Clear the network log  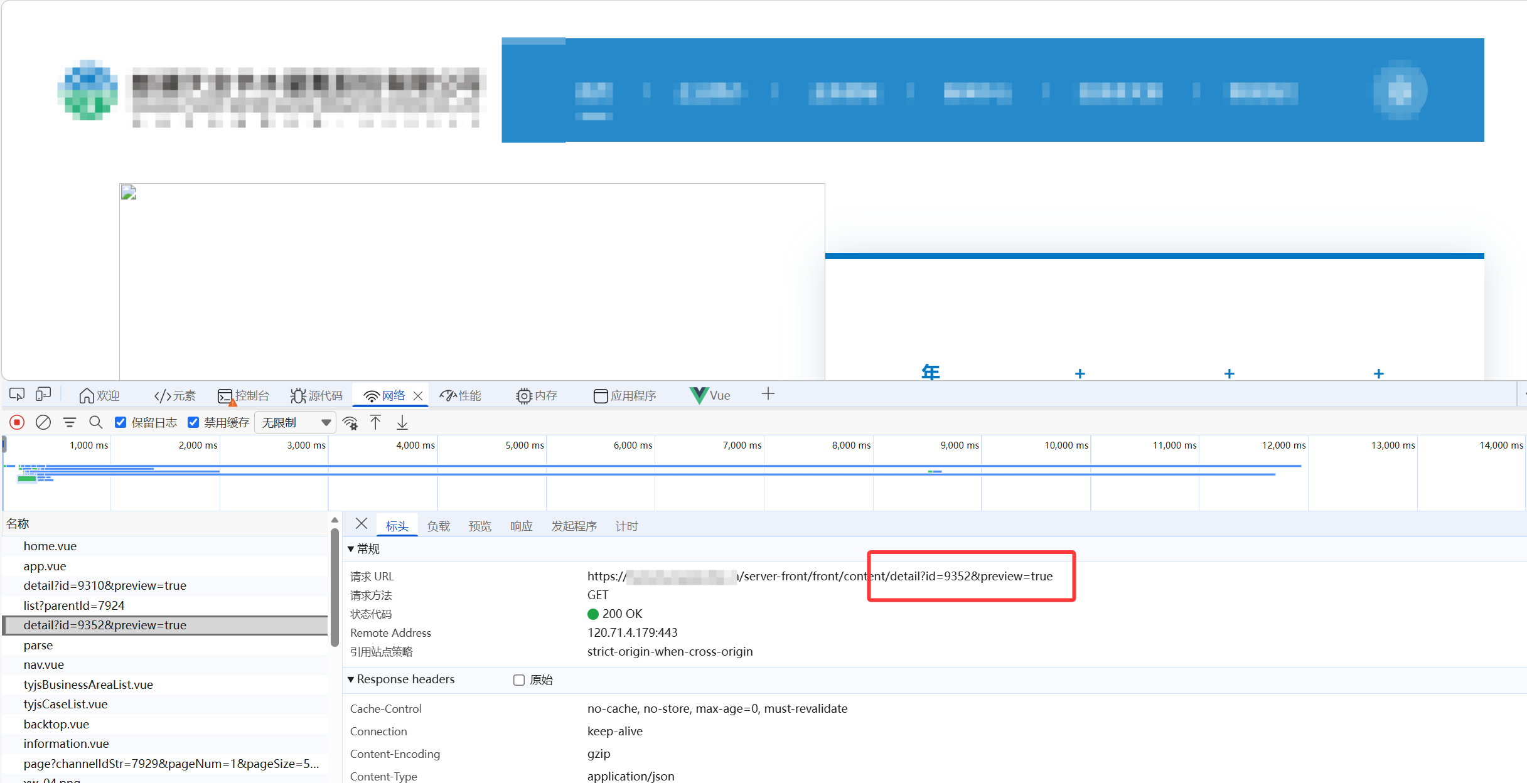[x=43, y=422]
